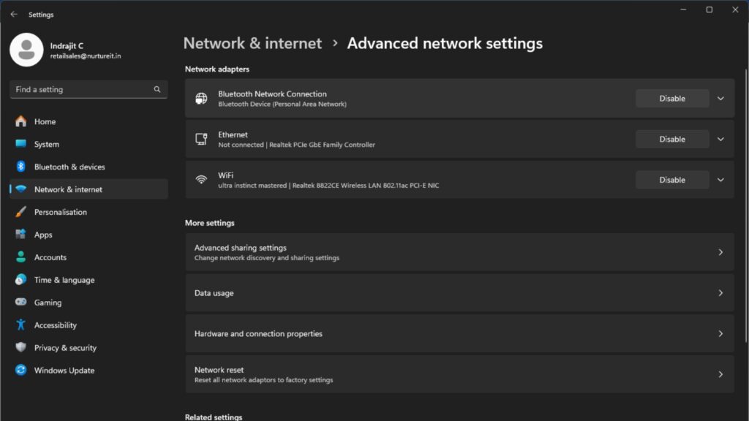Screen dimensions: 749x421
Task: Click the Gaming controller icon
Action: (x=21, y=303)
